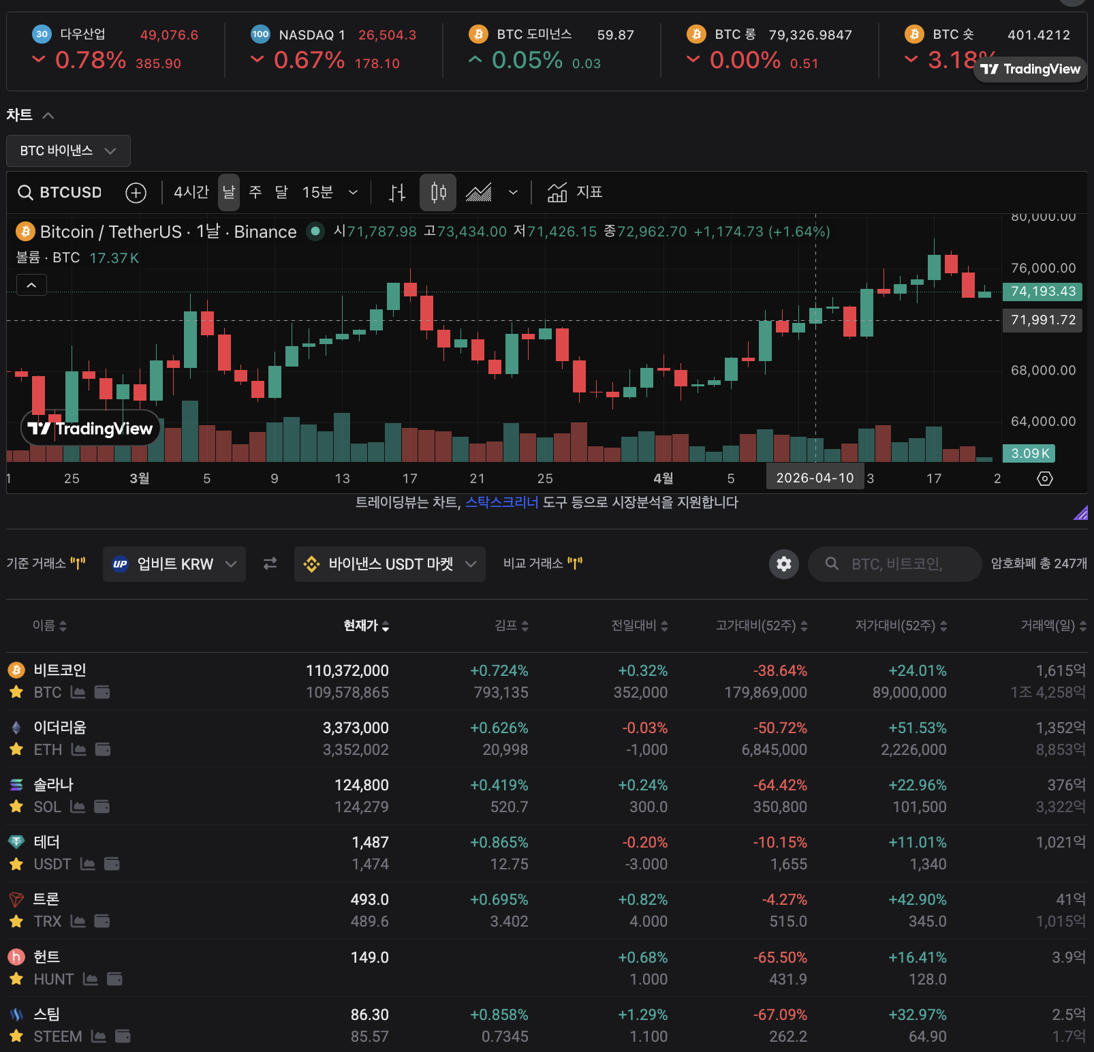Click the info icon beside 비교 거래소
The width and height of the screenshot is (1094, 1052).
[575, 563]
